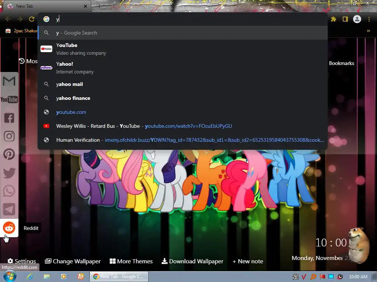Open the Wesley Willis YouTube history suggestion
377x282 pixels.
183,126
